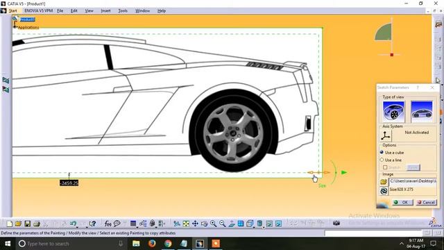Screen dimensions: 444x250
Task: Click the -2459.25 dimension value label
Action: 69,183
